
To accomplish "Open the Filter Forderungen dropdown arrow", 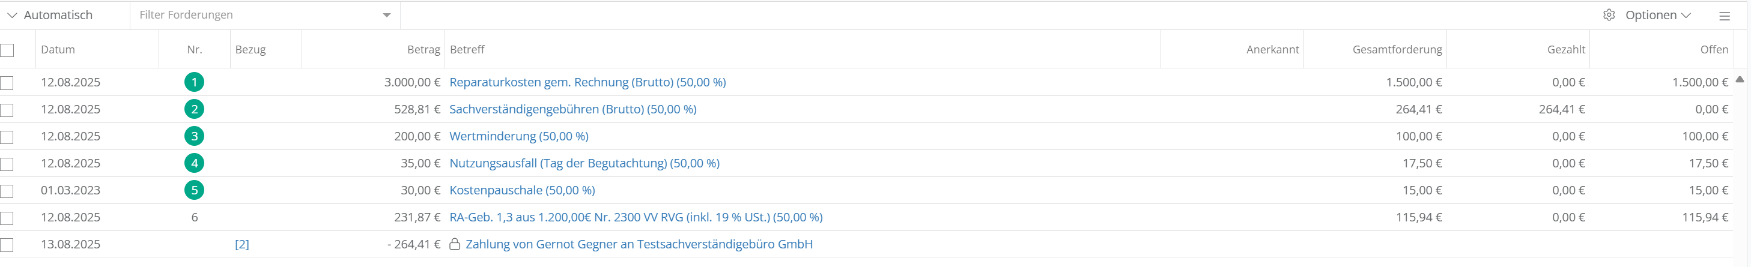I will pos(386,15).
